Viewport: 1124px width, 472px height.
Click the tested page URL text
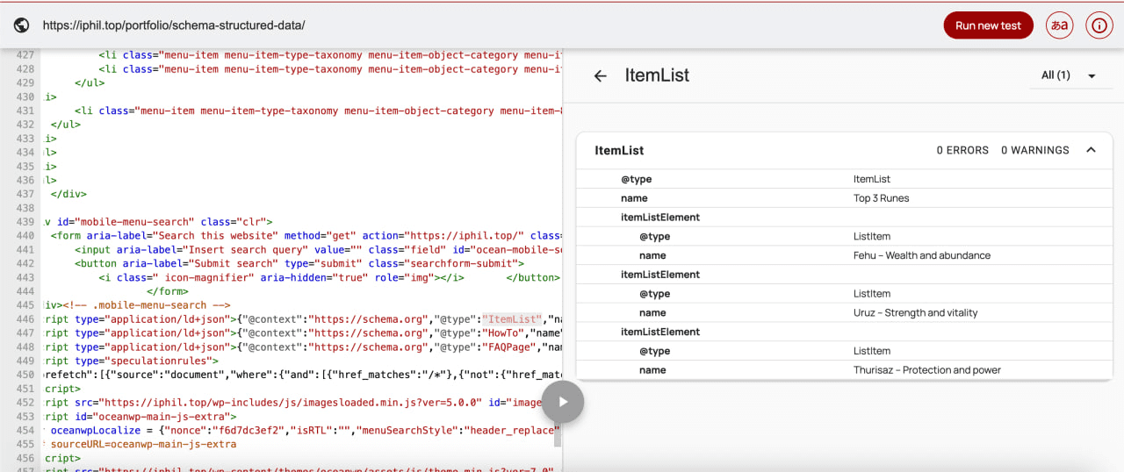point(174,25)
